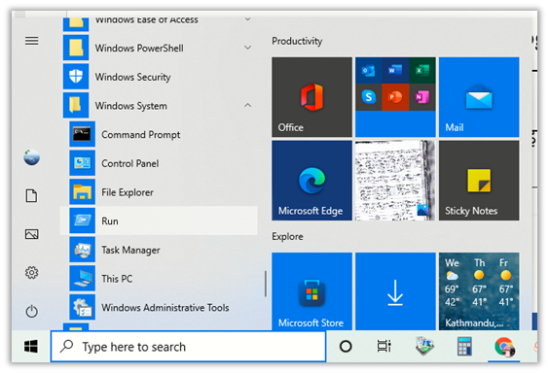Image resolution: width=549 pixels, height=373 pixels.
Task: Expand the Start hamburger menu
Action: click(x=31, y=41)
